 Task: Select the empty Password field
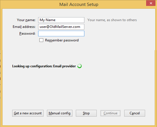click(x=61, y=34)
